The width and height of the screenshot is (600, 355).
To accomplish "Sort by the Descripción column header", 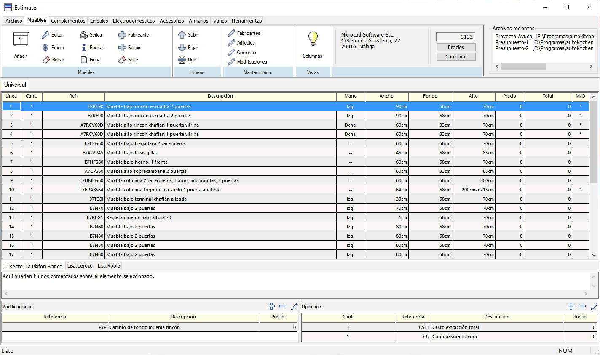I will [x=220, y=96].
